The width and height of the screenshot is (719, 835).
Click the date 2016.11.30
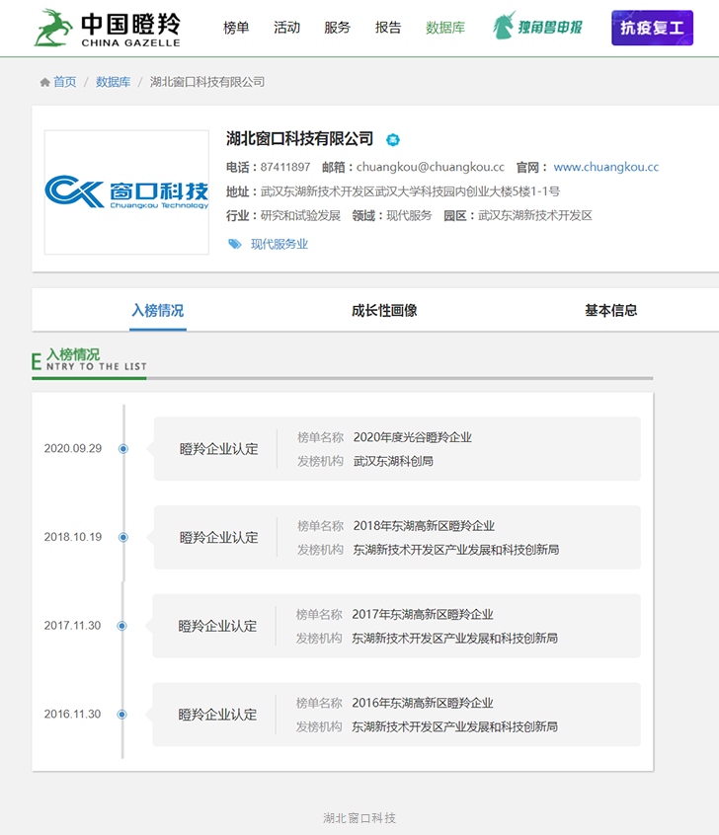[72, 714]
